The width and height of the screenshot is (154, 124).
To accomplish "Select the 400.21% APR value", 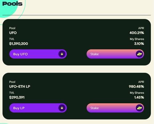I will pyautogui.click(x=137, y=33).
